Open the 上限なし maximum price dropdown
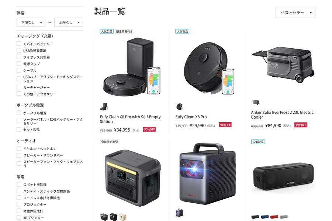This screenshot has height=221, width=332. click(x=69, y=22)
